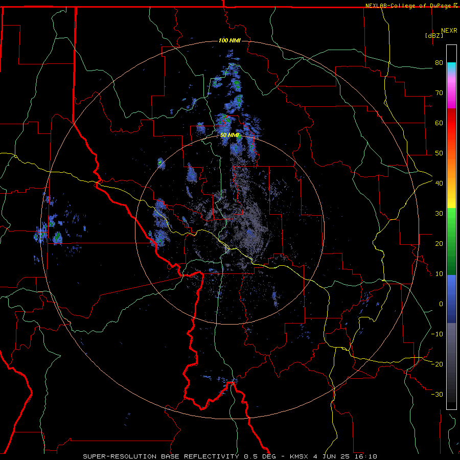Click the 40 value on dBZ scale
The height and width of the screenshot is (460, 460).
(x=439, y=183)
